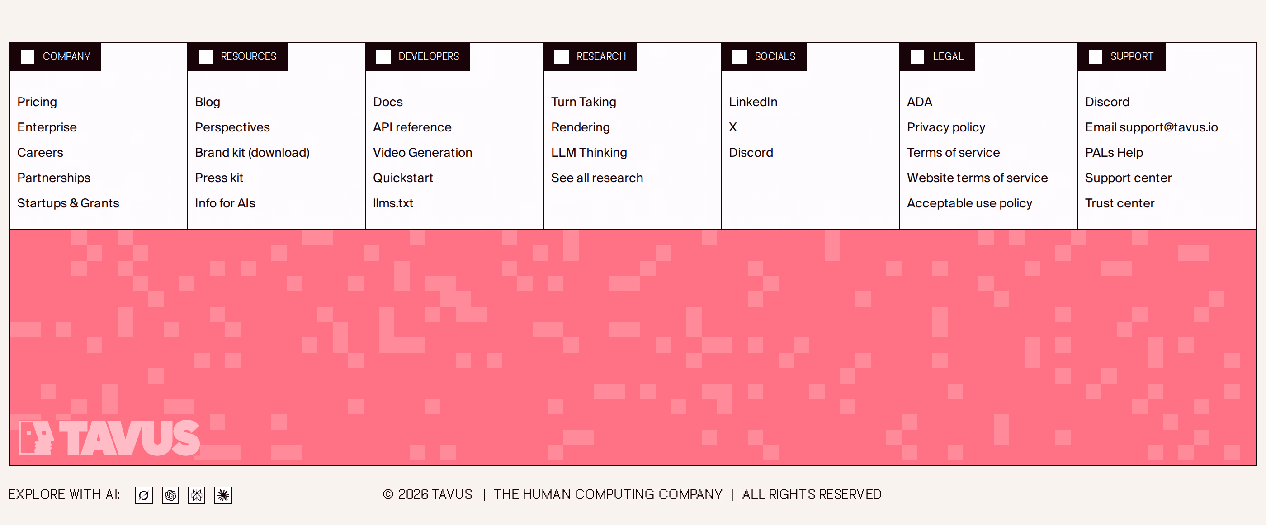Open API reference under Developers
Screen dimensions: 1266x525
412,127
